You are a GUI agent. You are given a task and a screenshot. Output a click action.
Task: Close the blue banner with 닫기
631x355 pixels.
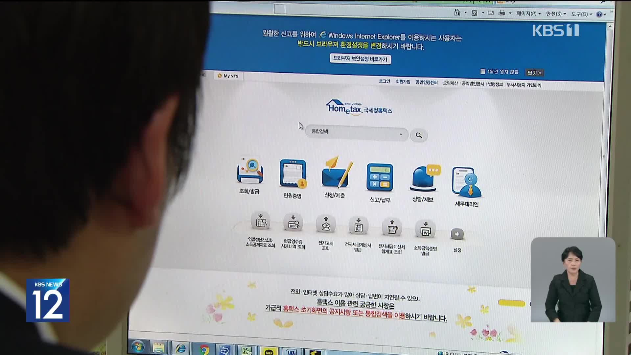(534, 73)
